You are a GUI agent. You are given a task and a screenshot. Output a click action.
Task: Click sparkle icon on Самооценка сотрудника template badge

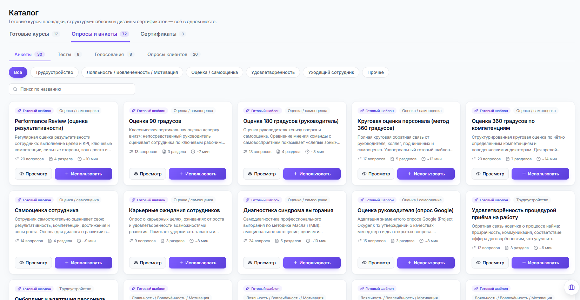pyautogui.click(x=19, y=200)
